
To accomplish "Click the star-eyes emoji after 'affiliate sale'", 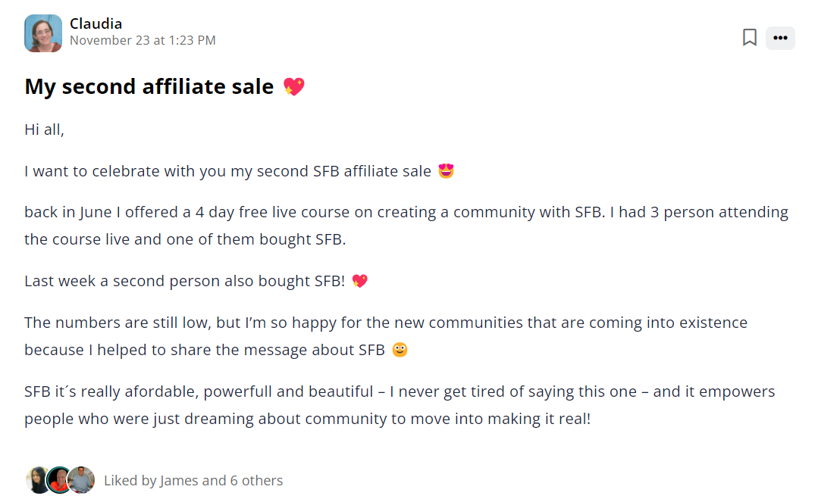I will click(x=447, y=171).
